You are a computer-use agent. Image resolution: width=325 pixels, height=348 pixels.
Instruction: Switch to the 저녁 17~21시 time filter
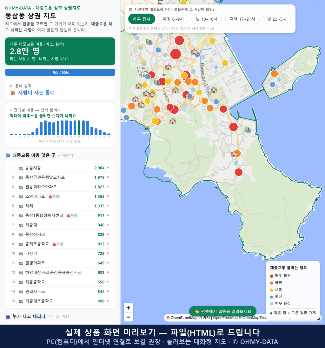(242, 19)
